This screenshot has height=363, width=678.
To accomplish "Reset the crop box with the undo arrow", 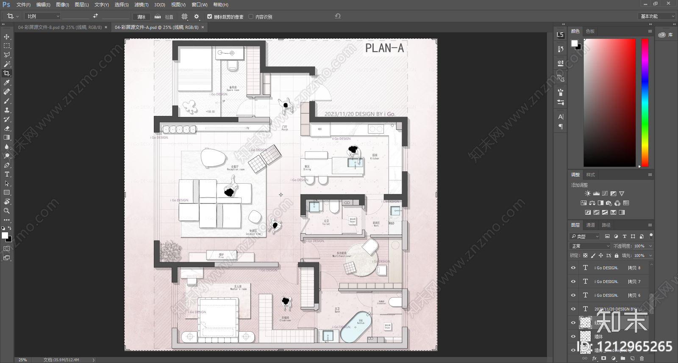I will (x=338, y=16).
